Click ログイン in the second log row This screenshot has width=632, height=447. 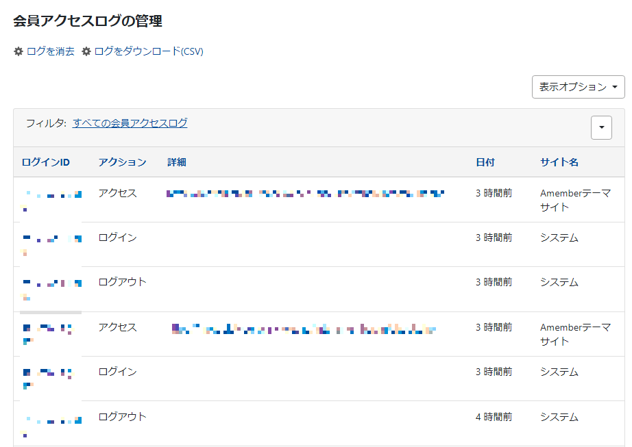(x=117, y=238)
